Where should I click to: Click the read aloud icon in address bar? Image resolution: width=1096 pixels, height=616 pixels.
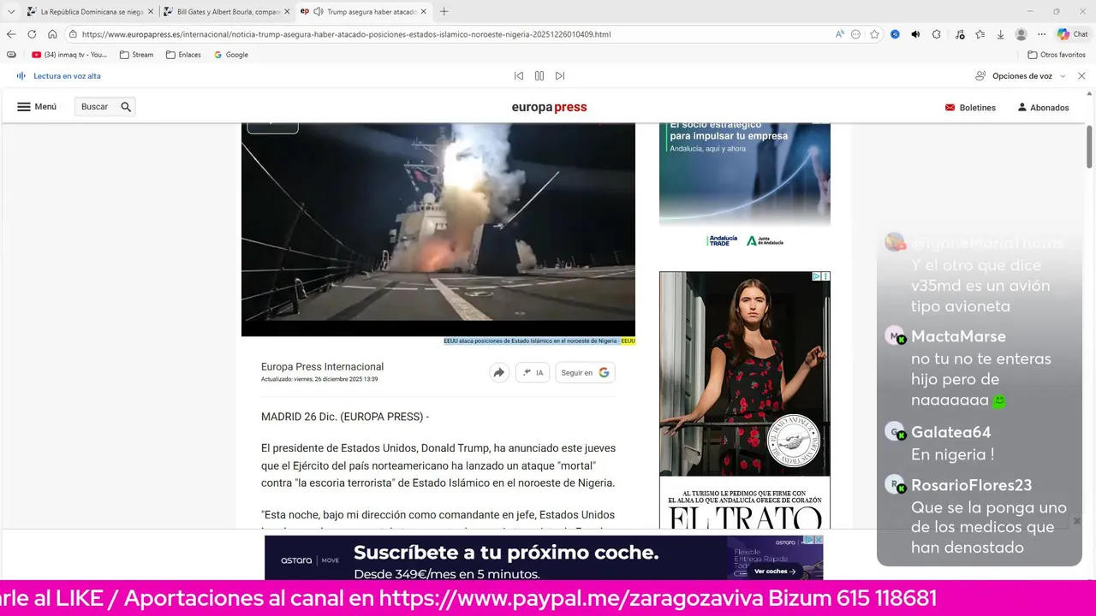(x=840, y=34)
